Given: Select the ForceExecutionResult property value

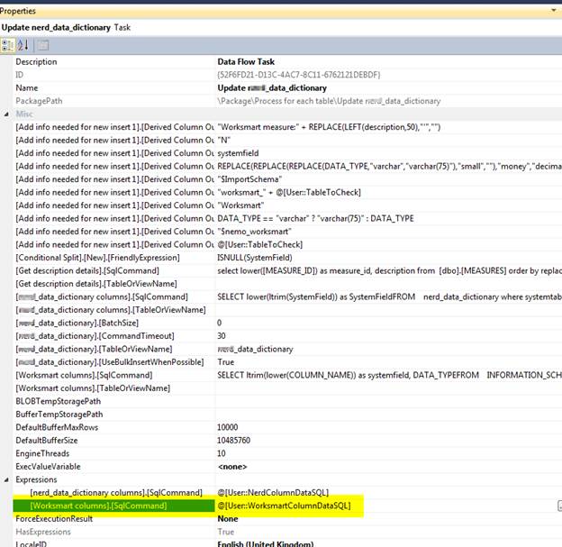Looking at the screenshot, I should point(227,519).
